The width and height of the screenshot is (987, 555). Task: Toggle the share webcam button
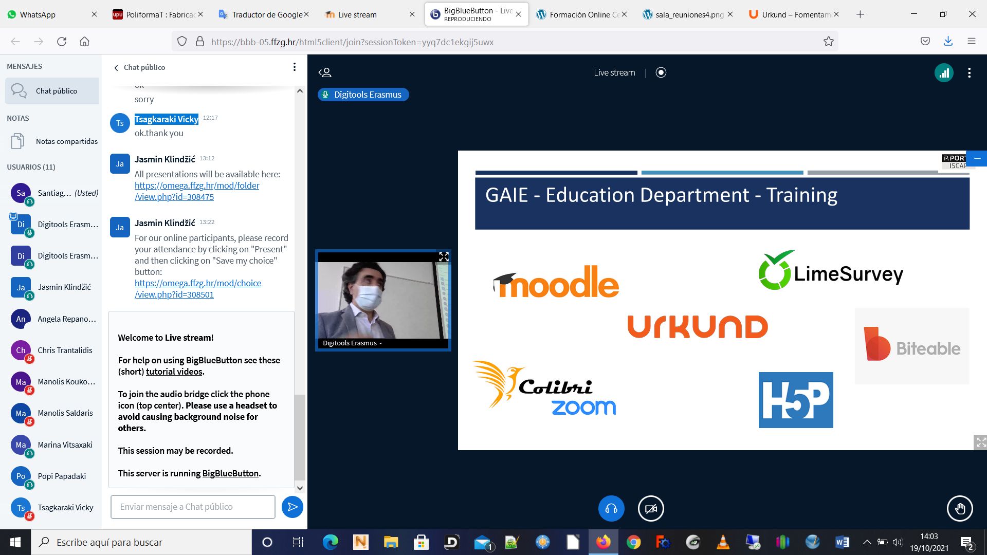pyautogui.click(x=651, y=509)
